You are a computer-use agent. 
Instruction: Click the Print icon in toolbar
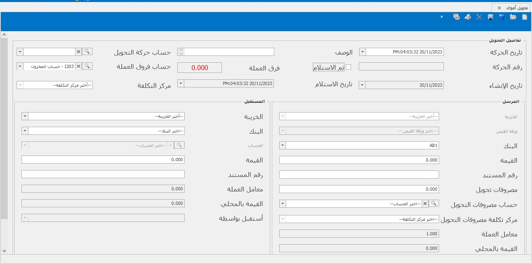[468, 17]
